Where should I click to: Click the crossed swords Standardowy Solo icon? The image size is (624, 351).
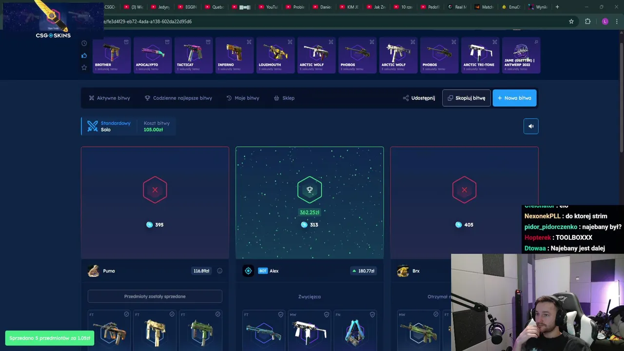click(93, 126)
